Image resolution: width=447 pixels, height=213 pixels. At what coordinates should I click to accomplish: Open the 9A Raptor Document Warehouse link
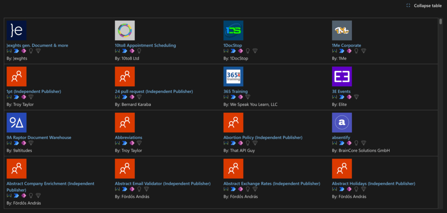click(39, 137)
